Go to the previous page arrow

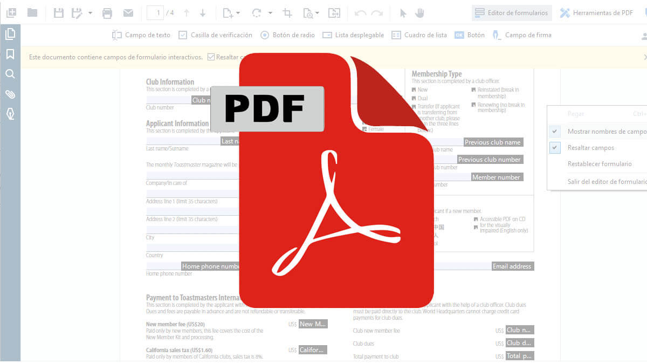coord(187,12)
